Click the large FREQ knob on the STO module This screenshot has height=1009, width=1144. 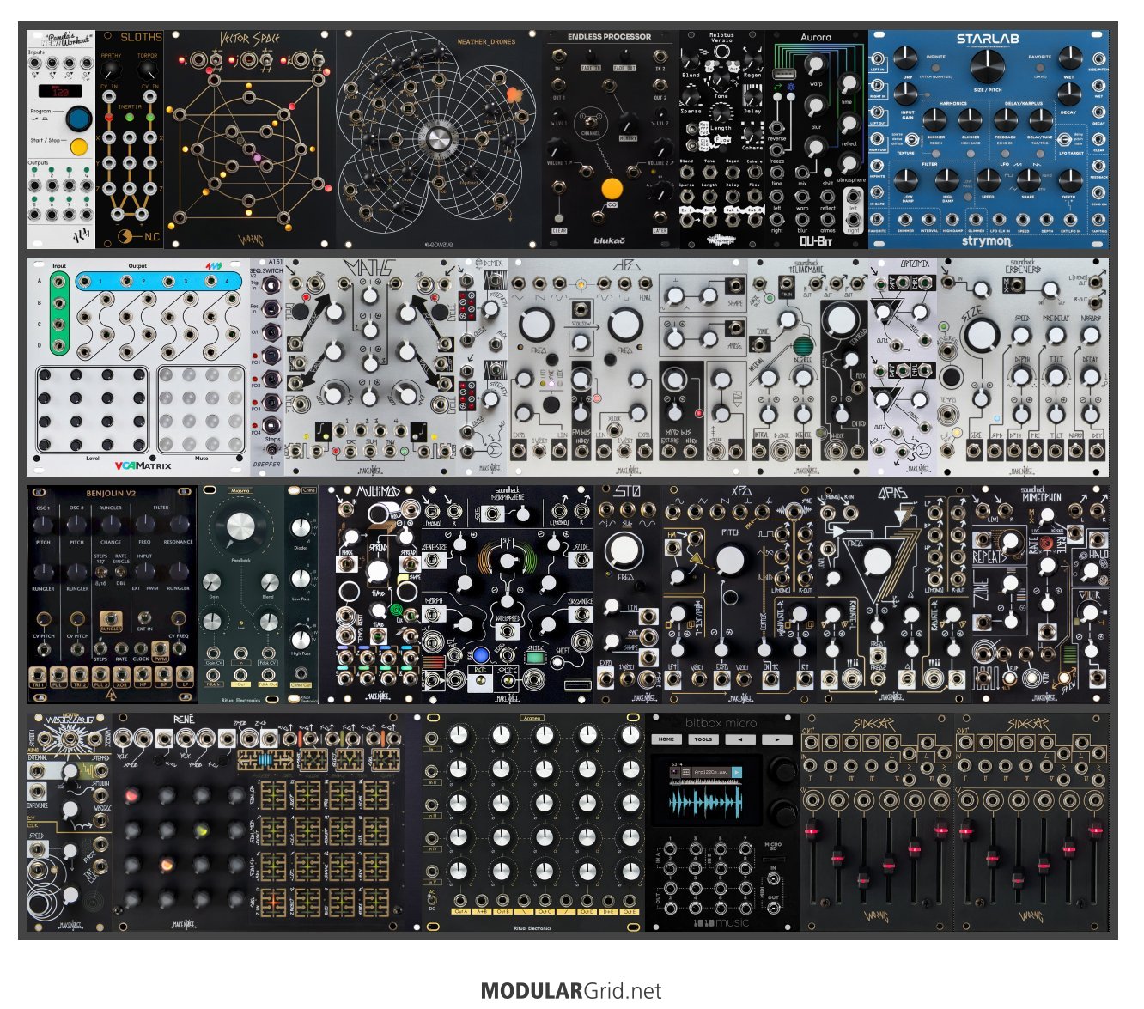point(624,550)
